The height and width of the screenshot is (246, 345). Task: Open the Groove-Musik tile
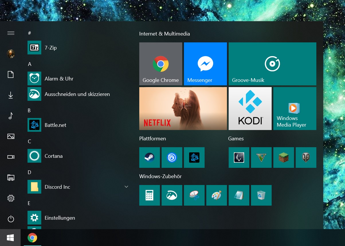(273, 64)
